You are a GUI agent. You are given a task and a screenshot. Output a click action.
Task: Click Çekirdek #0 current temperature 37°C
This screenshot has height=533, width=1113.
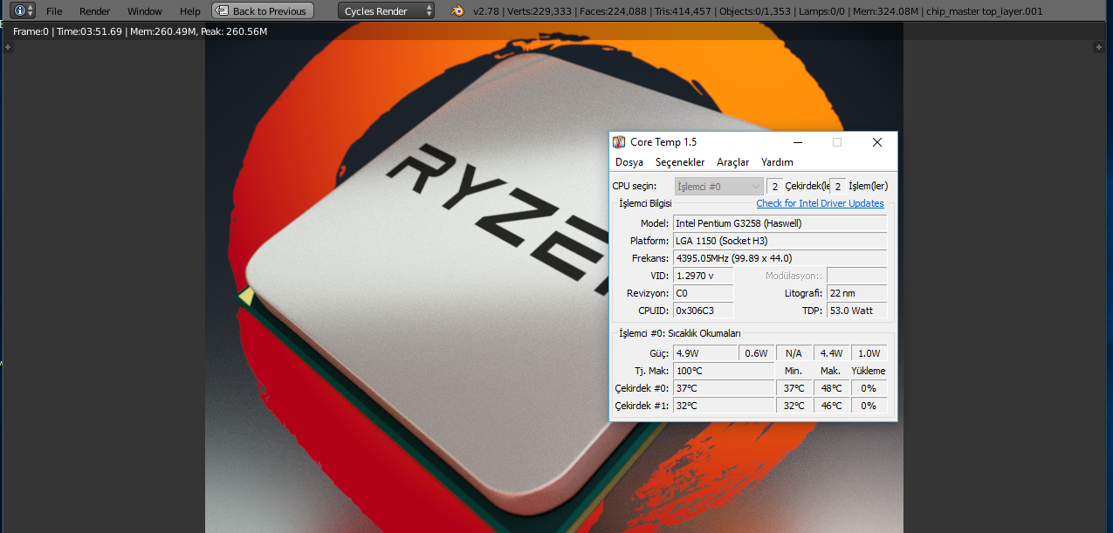(x=724, y=388)
